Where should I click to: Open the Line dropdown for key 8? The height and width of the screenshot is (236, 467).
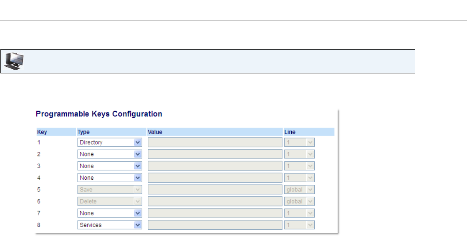[x=299, y=225]
